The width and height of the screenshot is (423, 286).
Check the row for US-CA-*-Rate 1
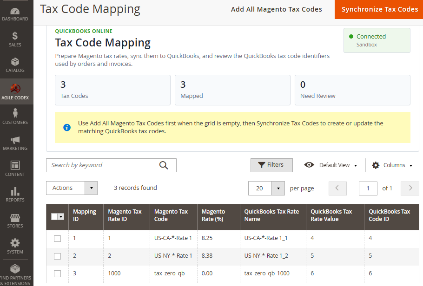pyautogui.click(x=57, y=239)
